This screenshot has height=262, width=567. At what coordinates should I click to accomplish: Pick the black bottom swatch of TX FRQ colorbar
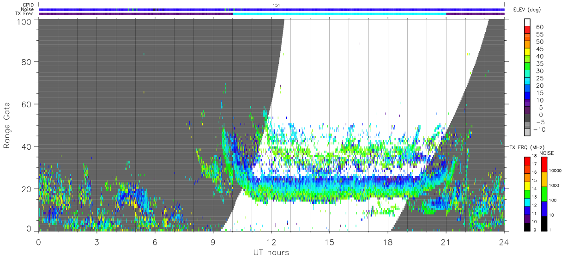pos(527,226)
